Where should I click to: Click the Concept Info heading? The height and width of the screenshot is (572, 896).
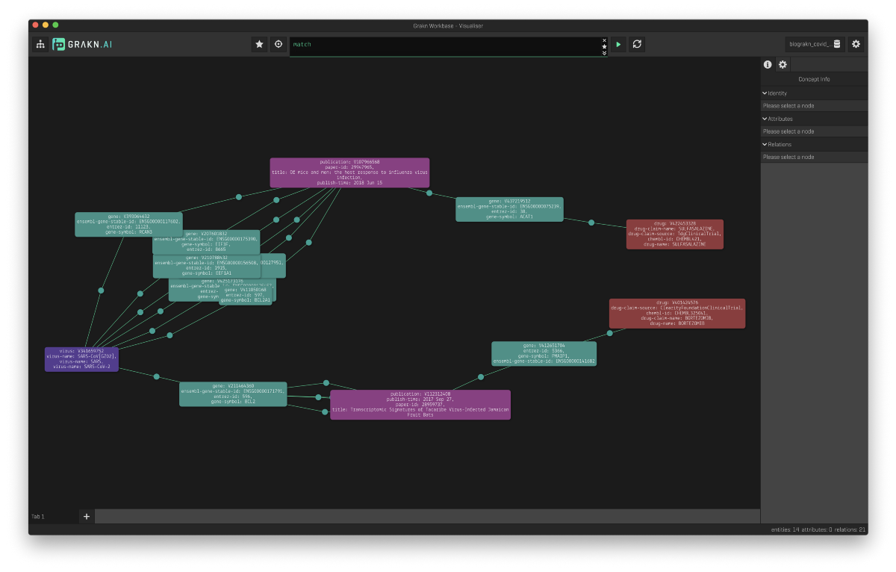pyautogui.click(x=814, y=79)
